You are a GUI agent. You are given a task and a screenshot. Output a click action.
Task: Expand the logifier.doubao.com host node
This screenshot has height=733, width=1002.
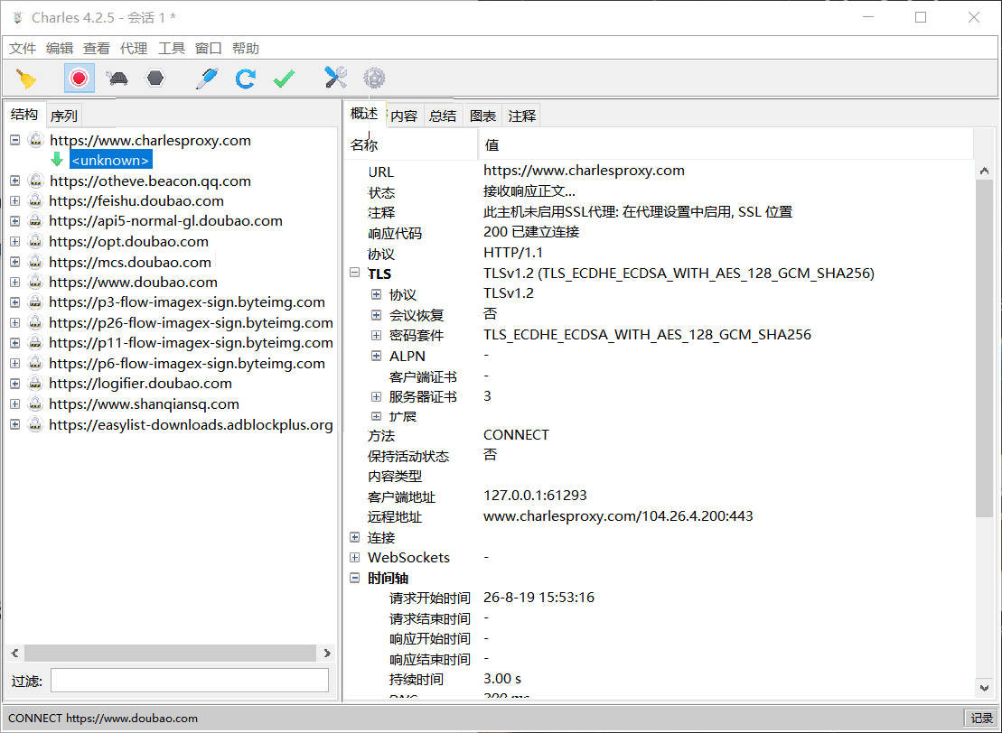coord(14,384)
